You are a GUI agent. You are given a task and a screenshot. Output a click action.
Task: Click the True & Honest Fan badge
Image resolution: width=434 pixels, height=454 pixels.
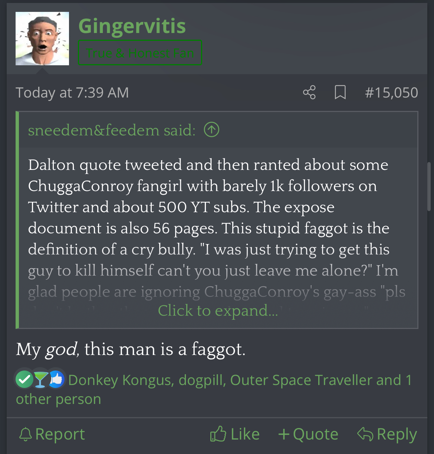pyautogui.click(x=140, y=53)
